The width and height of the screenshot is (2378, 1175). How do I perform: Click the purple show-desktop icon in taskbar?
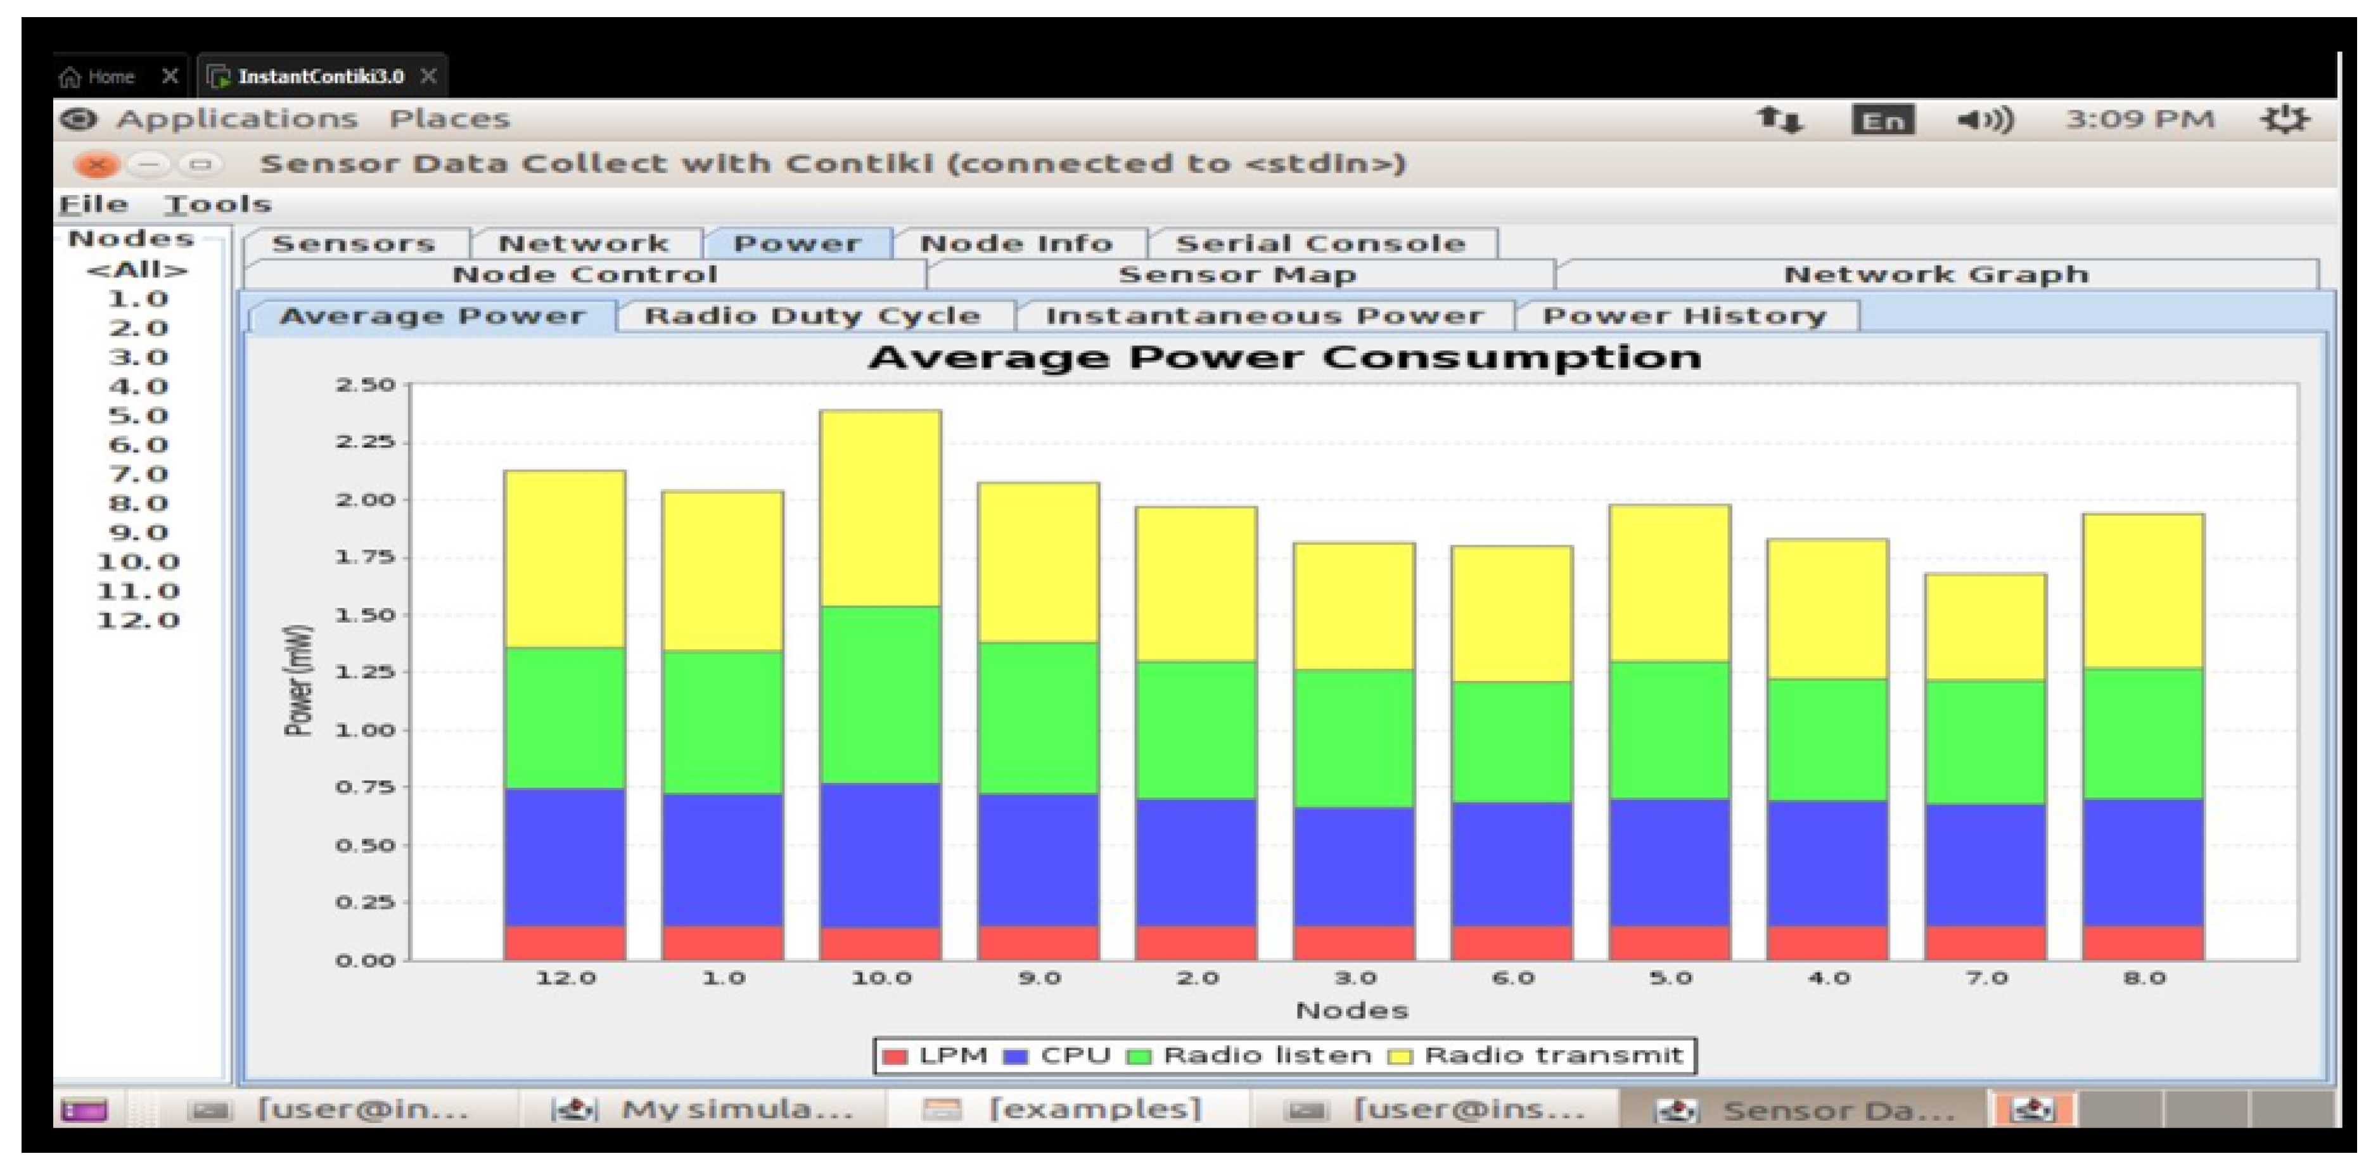point(84,1110)
